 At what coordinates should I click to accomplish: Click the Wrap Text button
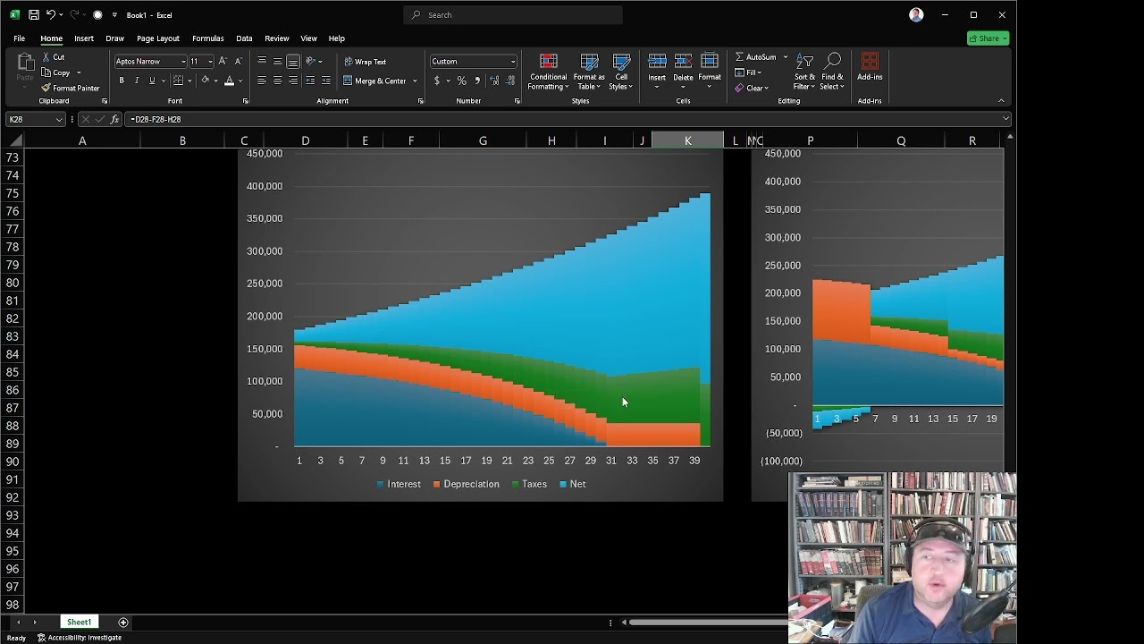[x=365, y=62]
